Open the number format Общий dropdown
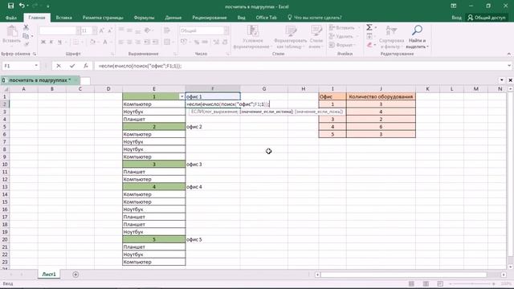514x289 pixels. click(x=226, y=31)
